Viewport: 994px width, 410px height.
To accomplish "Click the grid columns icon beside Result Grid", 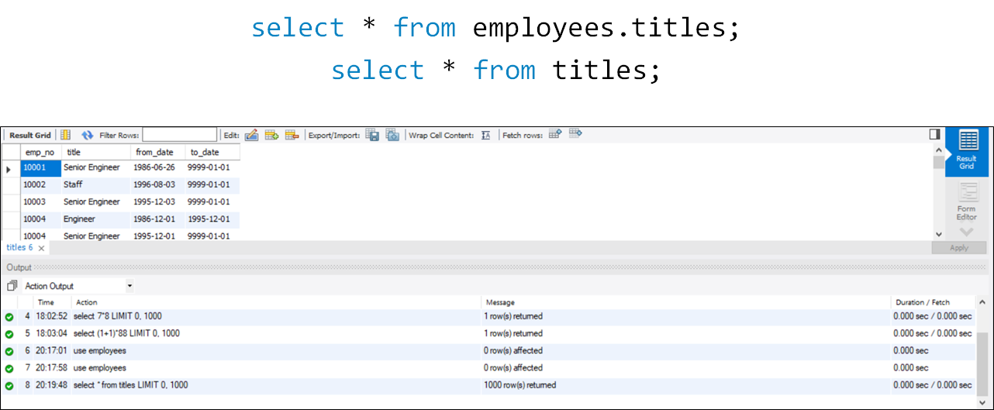I will [x=66, y=135].
